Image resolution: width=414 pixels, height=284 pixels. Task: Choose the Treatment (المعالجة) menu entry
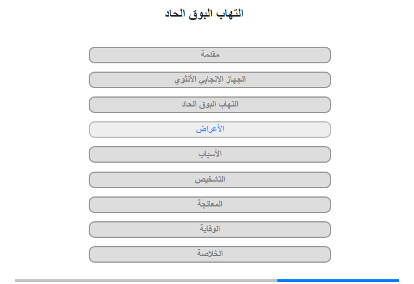coord(210,205)
